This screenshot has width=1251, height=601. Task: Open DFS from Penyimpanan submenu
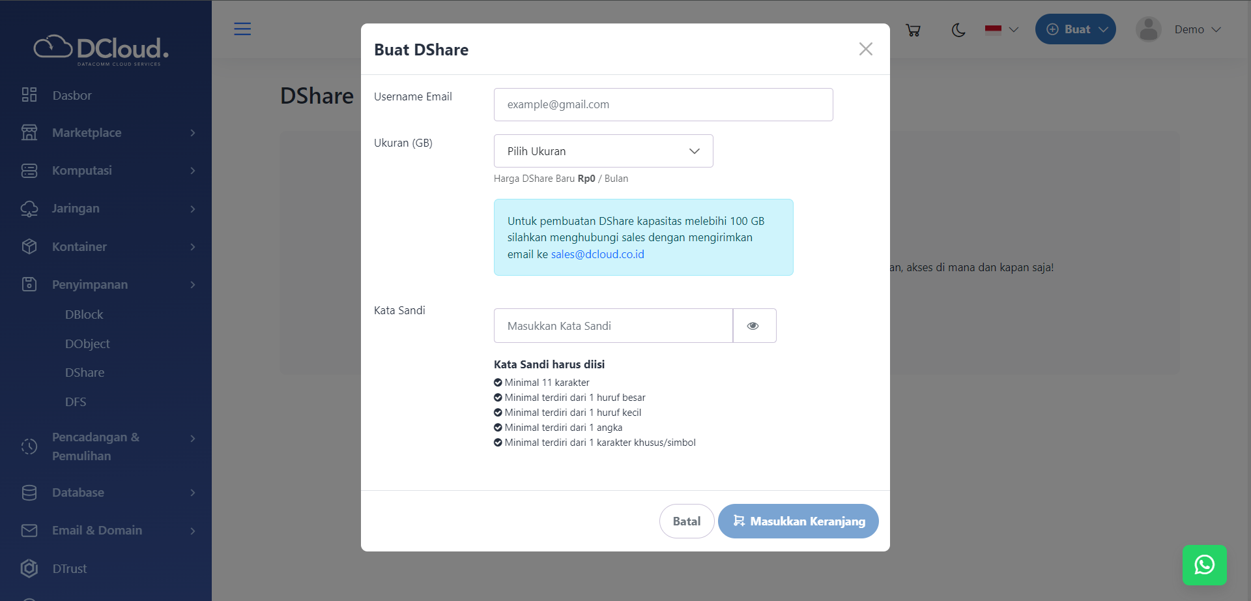[76, 402]
